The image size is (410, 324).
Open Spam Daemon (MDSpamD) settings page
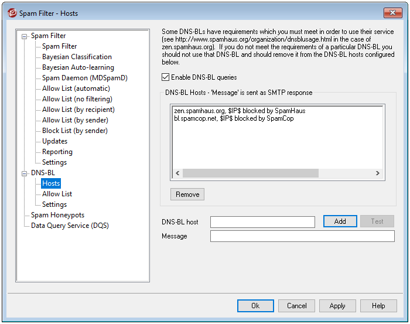tap(84, 78)
